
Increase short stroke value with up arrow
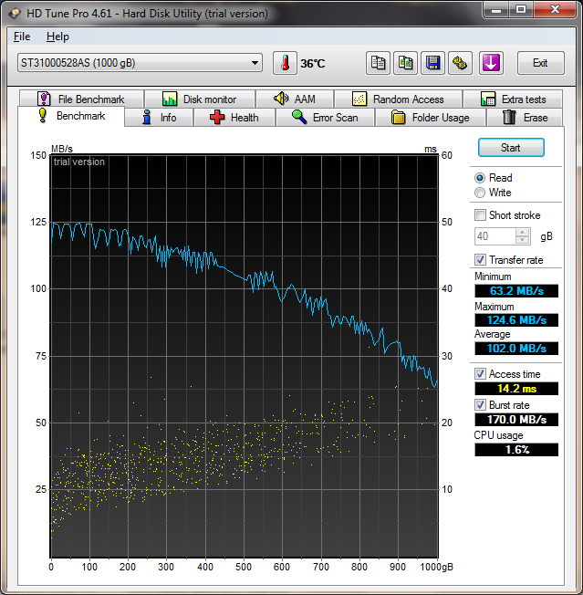(523, 232)
